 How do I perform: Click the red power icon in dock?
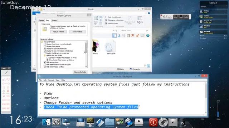153,122
